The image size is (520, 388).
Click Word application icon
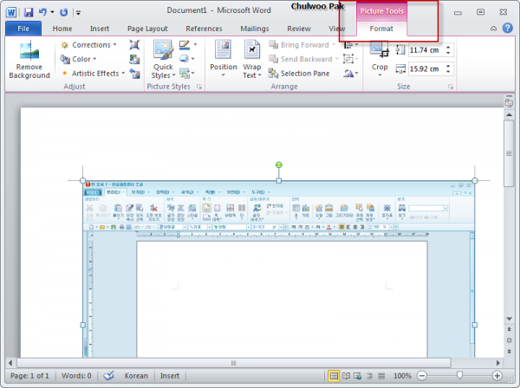(x=11, y=12)
